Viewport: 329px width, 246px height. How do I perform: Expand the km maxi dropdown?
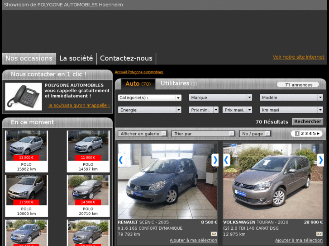coord(291,110)
